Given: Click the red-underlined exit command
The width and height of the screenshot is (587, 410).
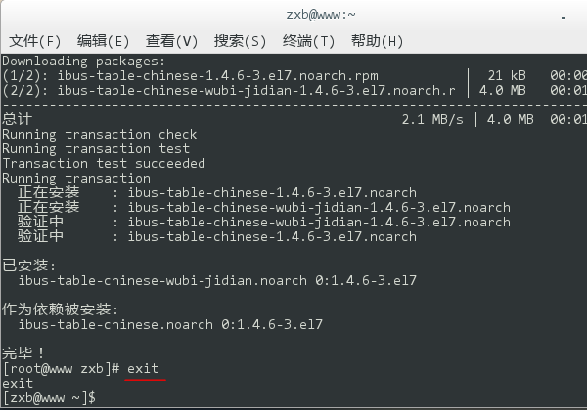Looking at the screenshot, I should coord(143,369).
